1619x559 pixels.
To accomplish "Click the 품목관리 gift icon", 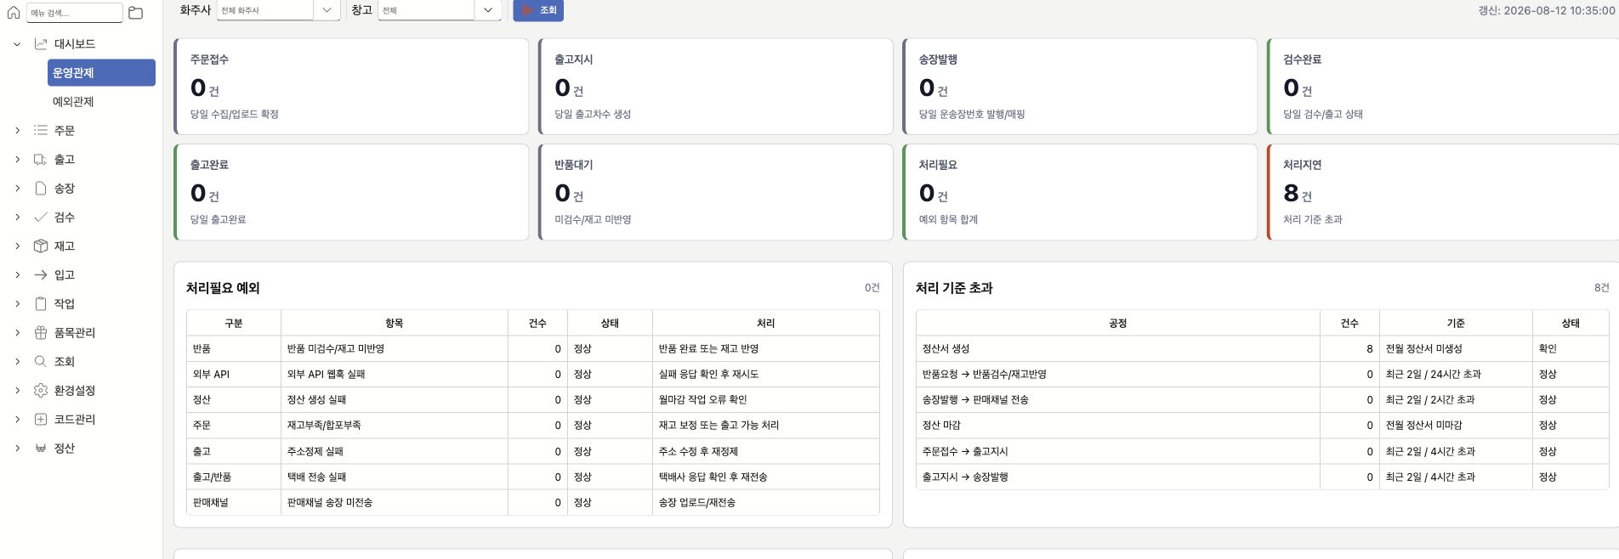I will [40, 332].
